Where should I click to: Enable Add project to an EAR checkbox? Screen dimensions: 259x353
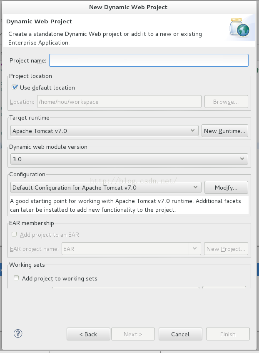(x=14, y=234)
